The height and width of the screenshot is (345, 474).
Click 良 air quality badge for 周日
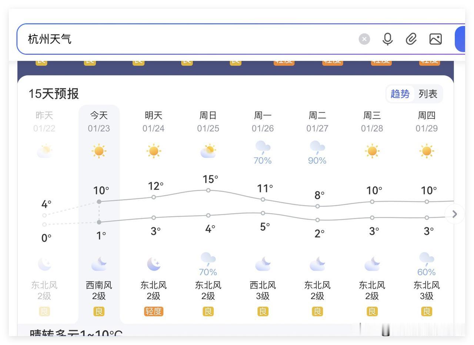[x=208, y=312]
